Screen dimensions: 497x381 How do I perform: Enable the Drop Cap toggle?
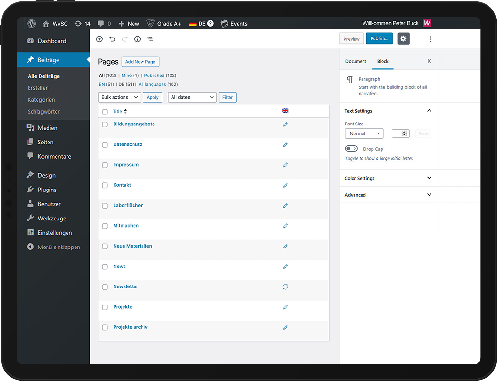point(351,148)
